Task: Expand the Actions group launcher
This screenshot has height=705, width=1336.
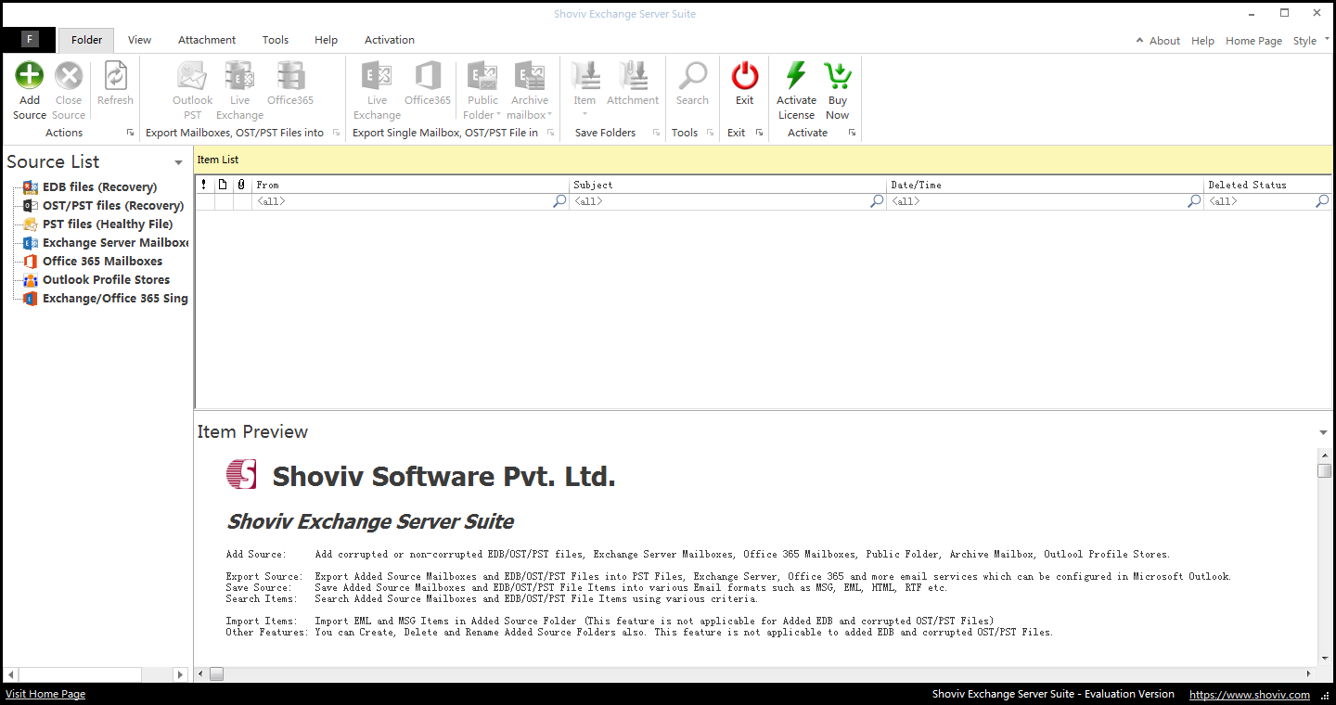Action: pos(130,133)
